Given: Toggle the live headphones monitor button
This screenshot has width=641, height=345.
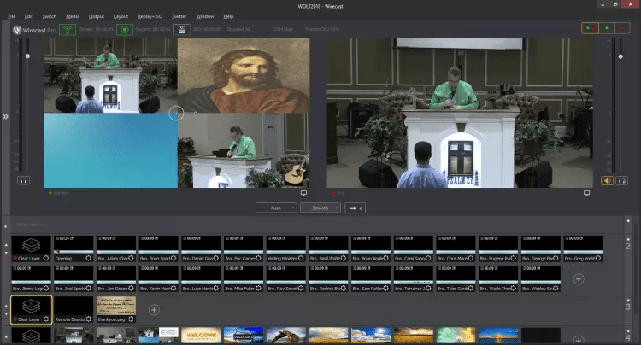Looking at the screenshot, I should pos(622,180).
